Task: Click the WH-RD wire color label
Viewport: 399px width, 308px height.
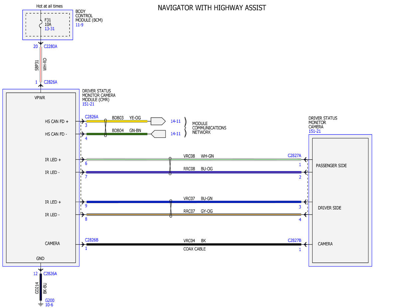Action: click(45, 64)
